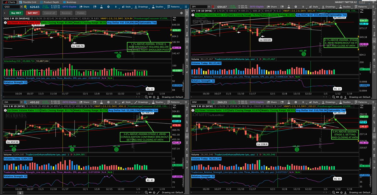Open QQQ chart Studies menu
Viewport: 377px width, 195px height.
click(x=158, y=7)
